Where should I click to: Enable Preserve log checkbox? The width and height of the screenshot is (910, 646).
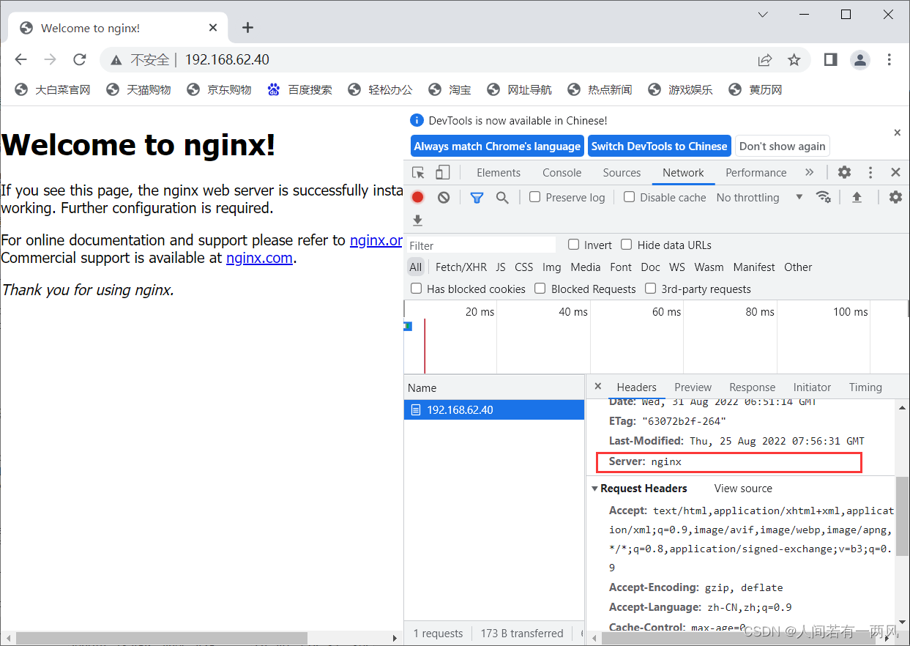(x=534, y=197)
